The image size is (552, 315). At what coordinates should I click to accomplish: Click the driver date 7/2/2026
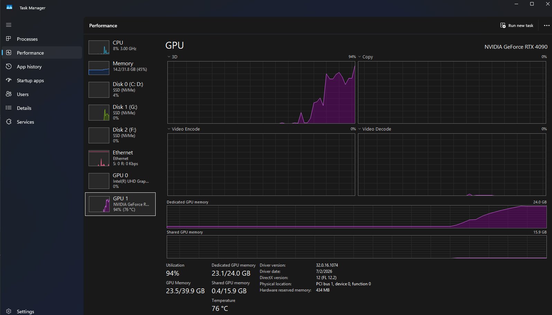tap(324, 271)
